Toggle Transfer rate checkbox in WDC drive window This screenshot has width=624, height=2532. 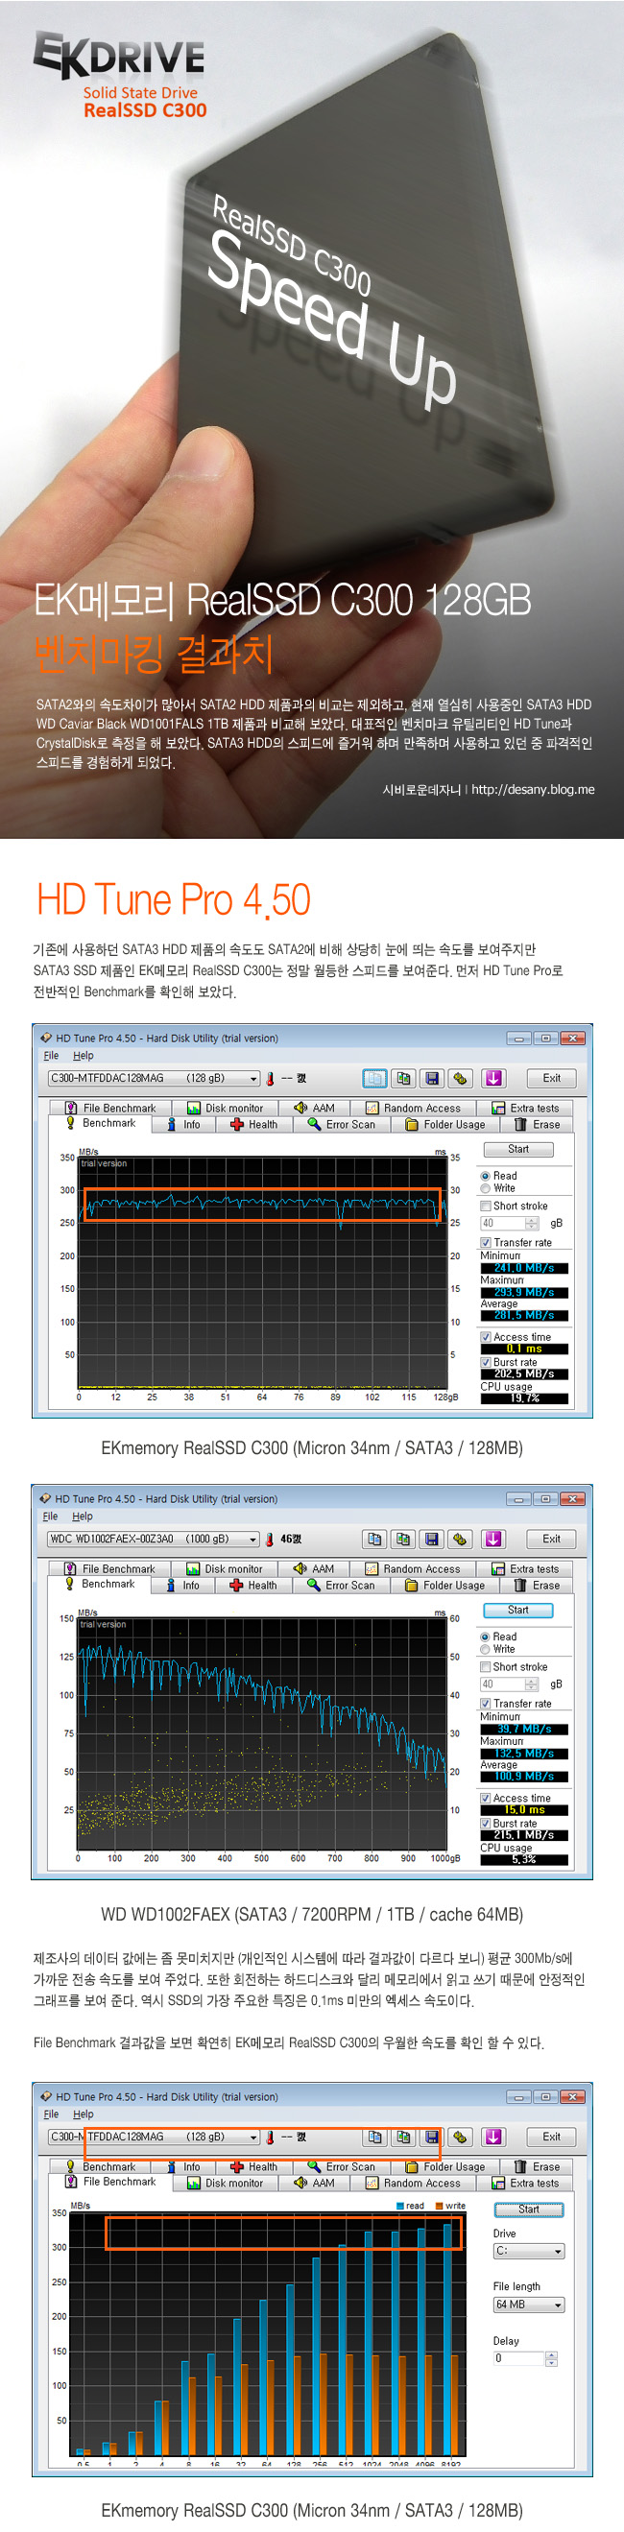(x=486, y=1704)
